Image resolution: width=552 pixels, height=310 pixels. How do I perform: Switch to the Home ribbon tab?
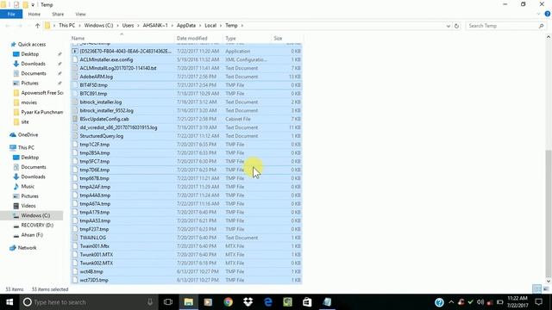pos(34,14)
